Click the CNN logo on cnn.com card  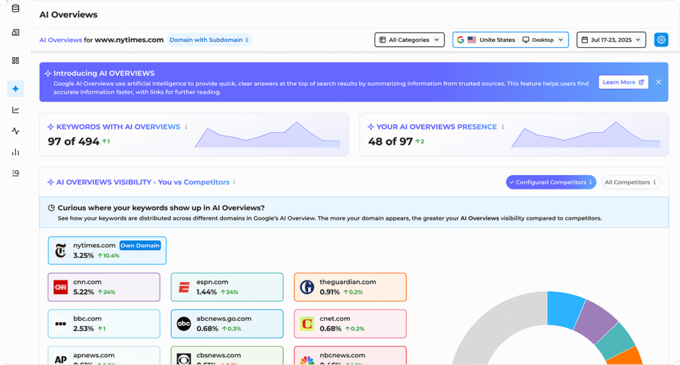click(x=61, y=287)
